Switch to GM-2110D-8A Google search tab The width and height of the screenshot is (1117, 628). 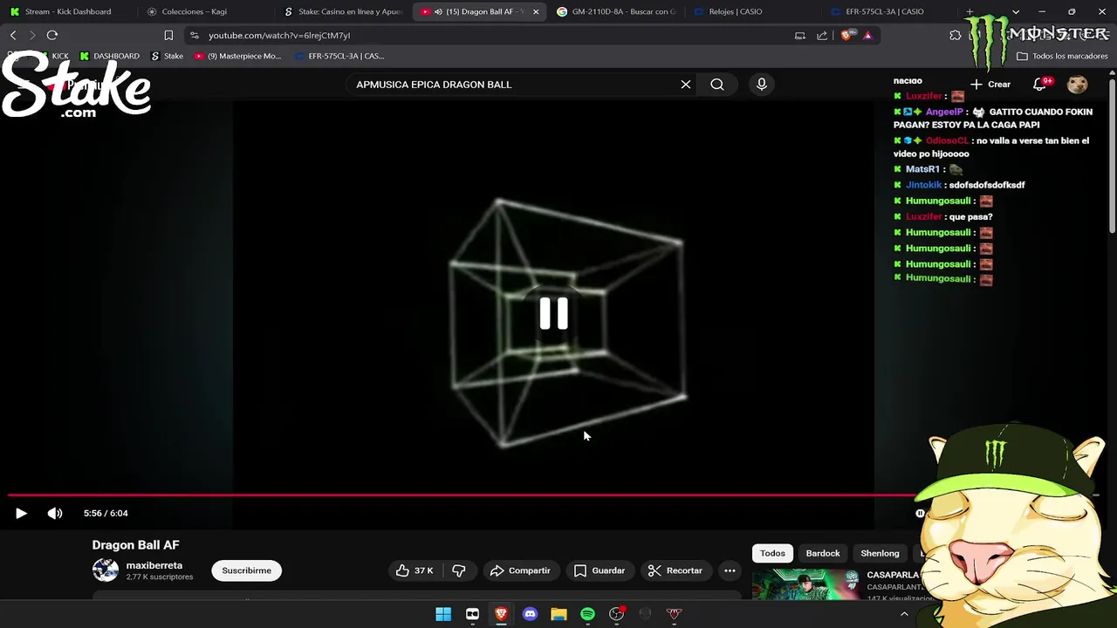click(615, 11)
